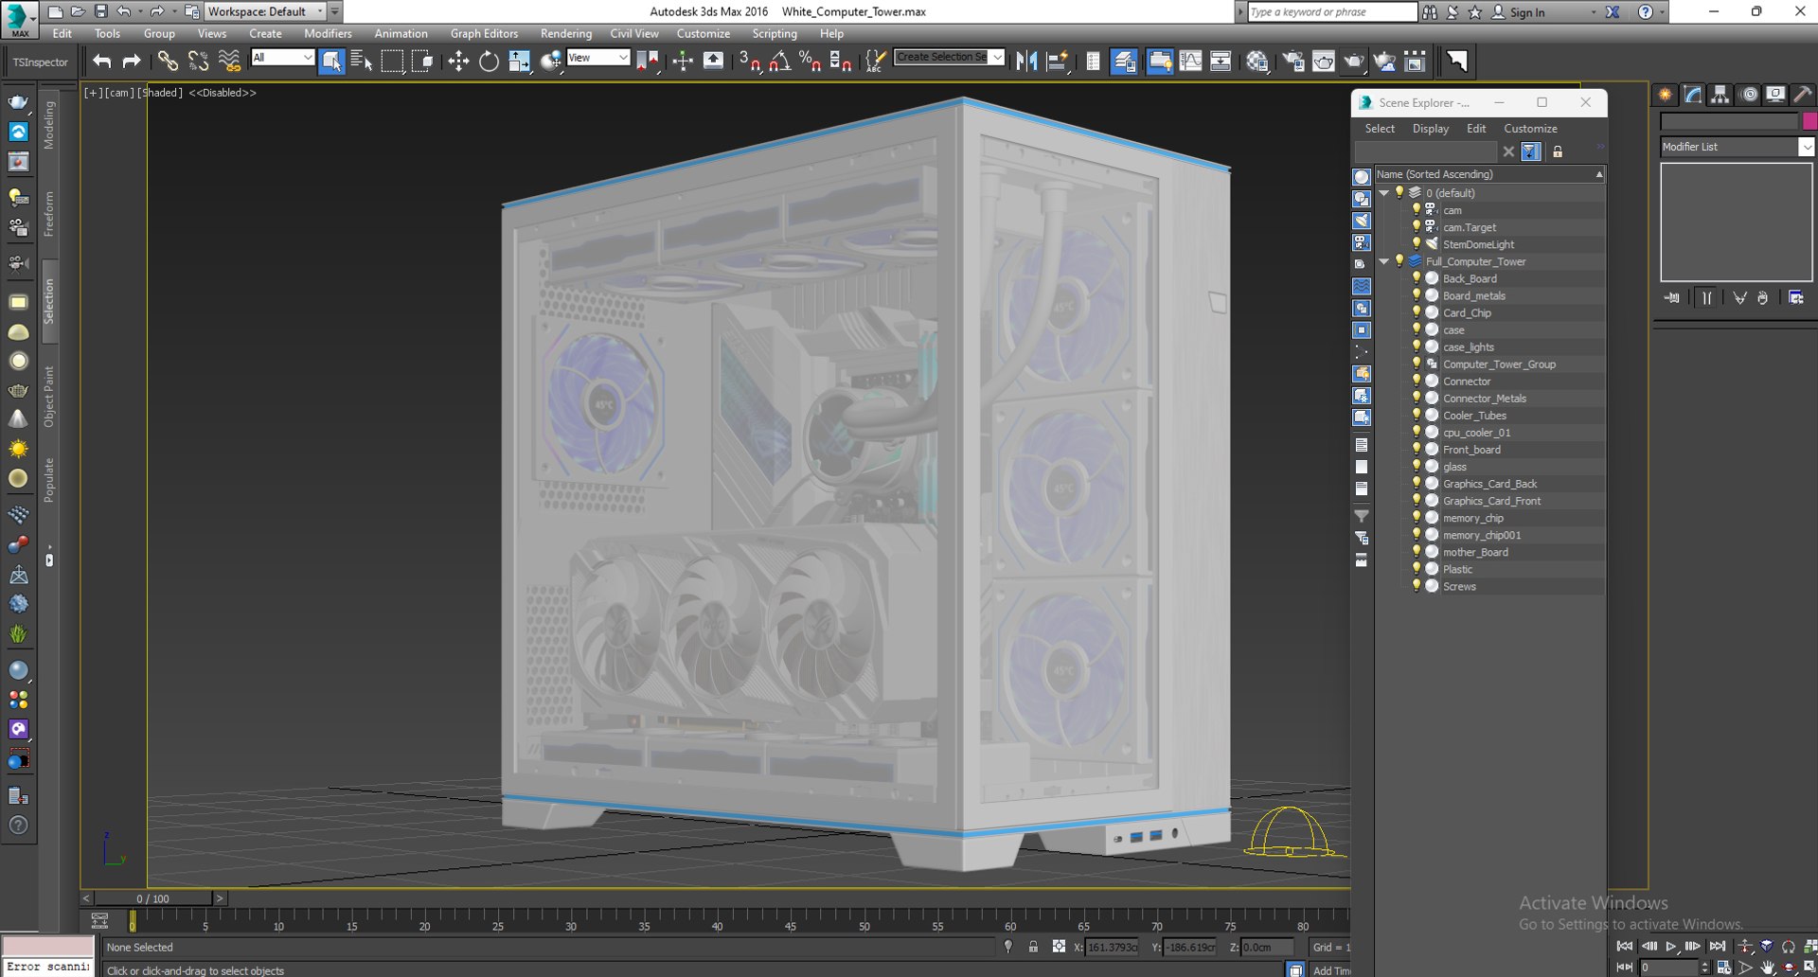Click the Play Animation button
Viewport: 1818px width, 977px height.
pos(1671,946)
